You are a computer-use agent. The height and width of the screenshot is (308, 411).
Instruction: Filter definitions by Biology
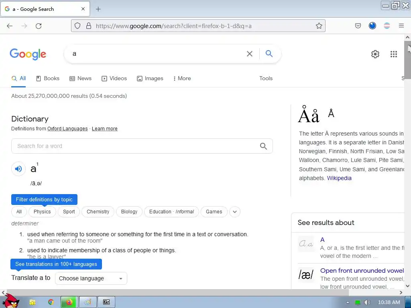129,212
